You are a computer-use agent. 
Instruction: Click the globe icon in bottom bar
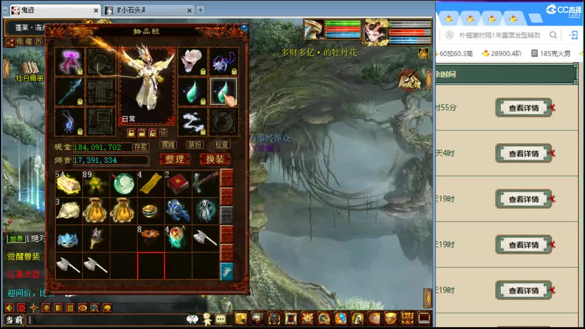pos(340,318)
